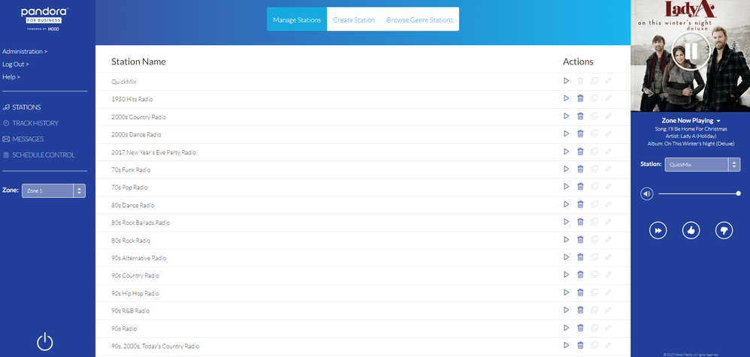Click the copy icon for 70s Funk Radio
Image resolution: width=750 pixels, height=357 pixels.
pyautogui.click(x=594, y=169)
